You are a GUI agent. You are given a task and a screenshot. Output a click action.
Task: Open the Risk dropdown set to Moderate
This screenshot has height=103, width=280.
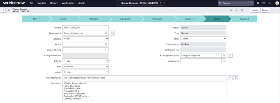click(x=86, y=66)
